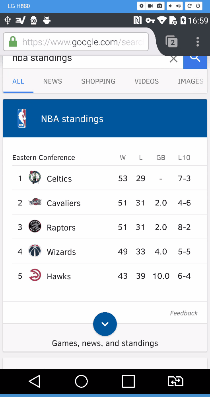The height and width of the screenshot is (397, 210).
Task: Tap the Hawks team logo
Action: pyautogui.click(x=35, y=275)
